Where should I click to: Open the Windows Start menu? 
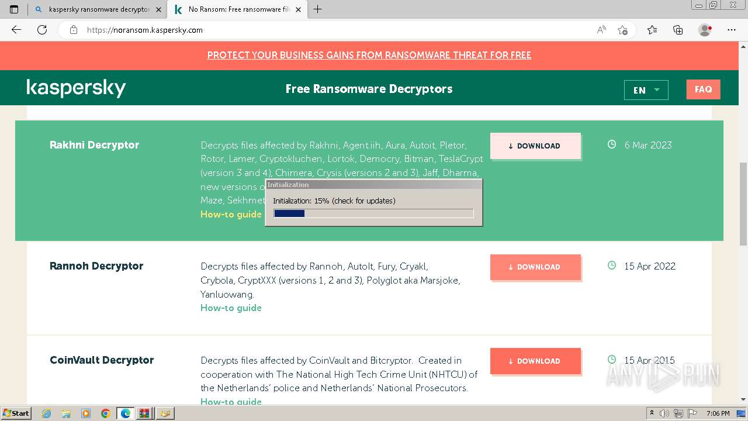16,413
